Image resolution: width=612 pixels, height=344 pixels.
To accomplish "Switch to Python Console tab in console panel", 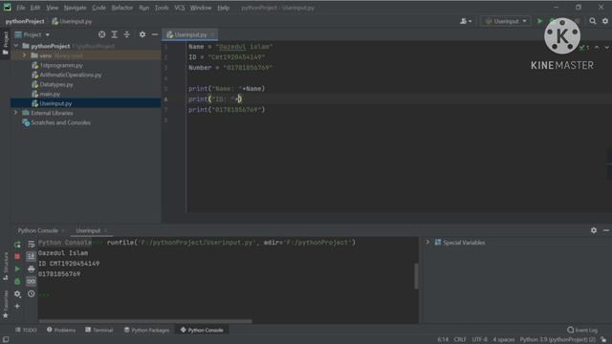I will (38, 230).
